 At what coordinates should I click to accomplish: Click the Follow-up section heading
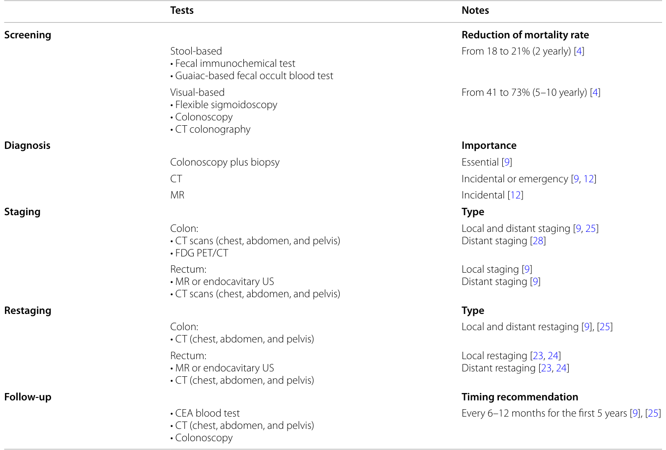pos(28,397)
